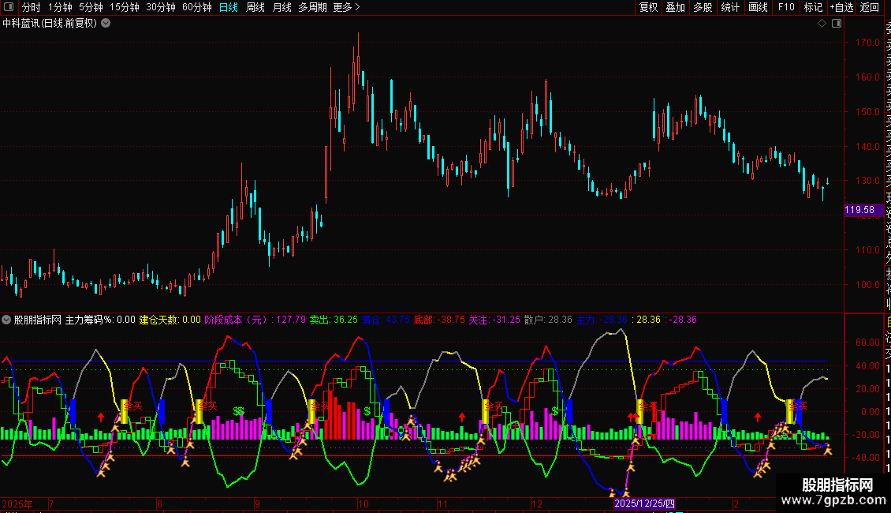This screenshot has height=513, width=891.
Task: Select the 30分钟 period tab
Action: pos(160,7)
